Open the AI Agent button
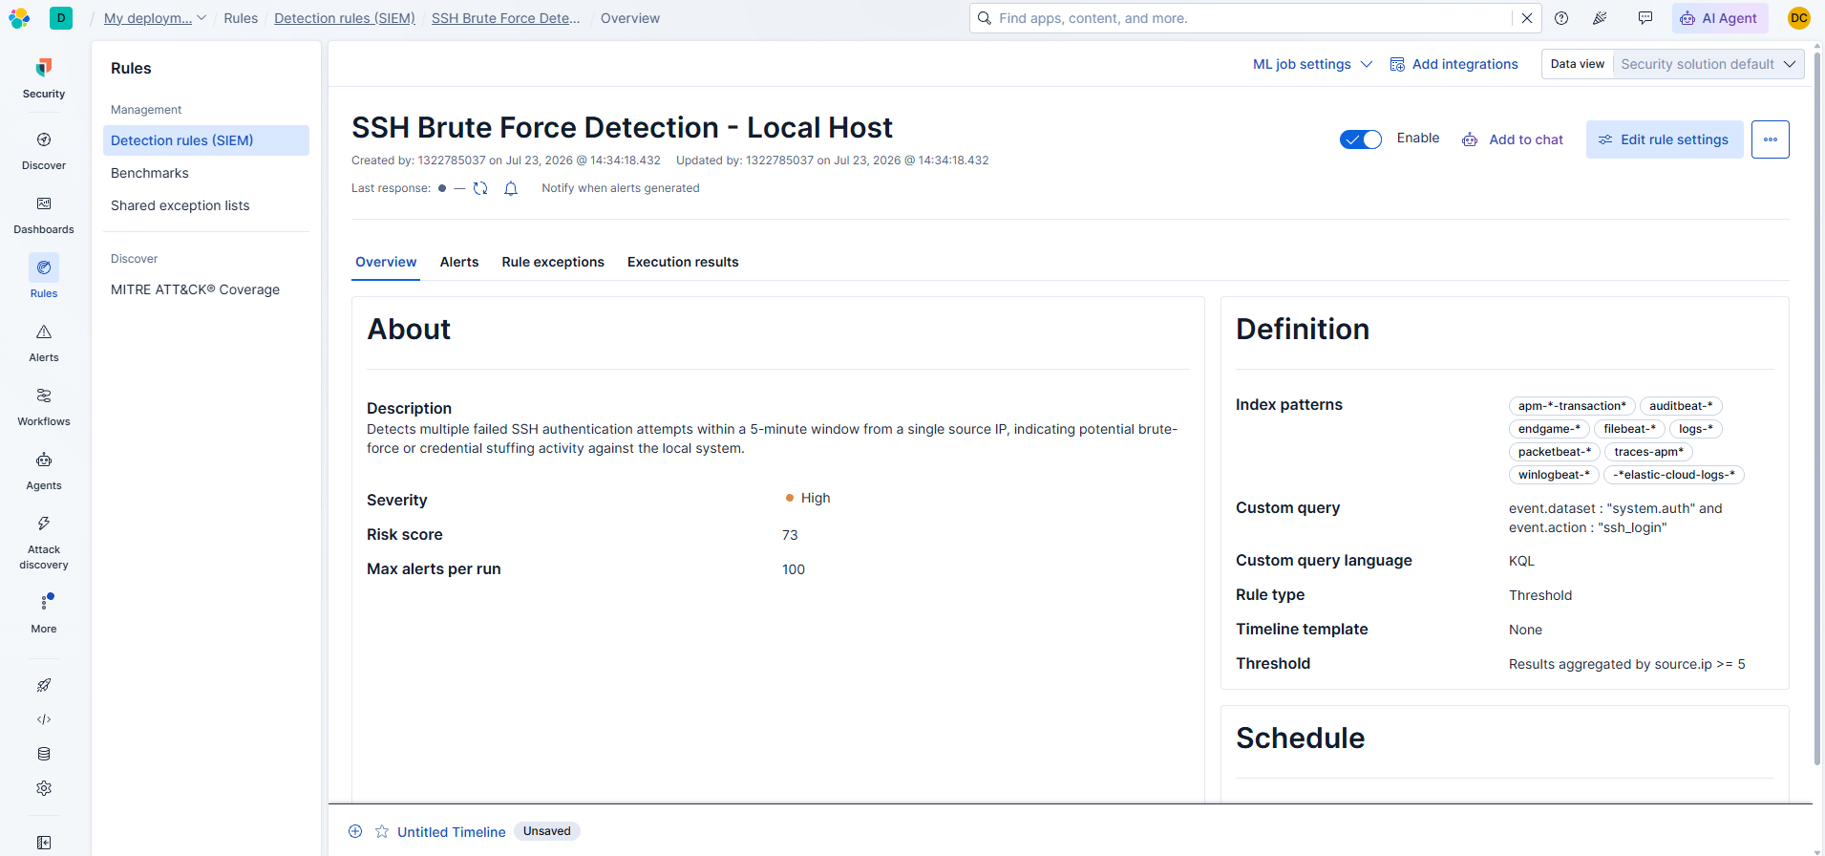 [1720, 18]
